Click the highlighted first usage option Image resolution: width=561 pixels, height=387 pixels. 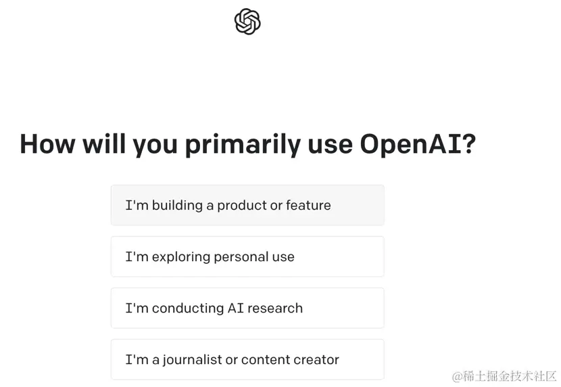pyautogui.click(x=247, y=205)
